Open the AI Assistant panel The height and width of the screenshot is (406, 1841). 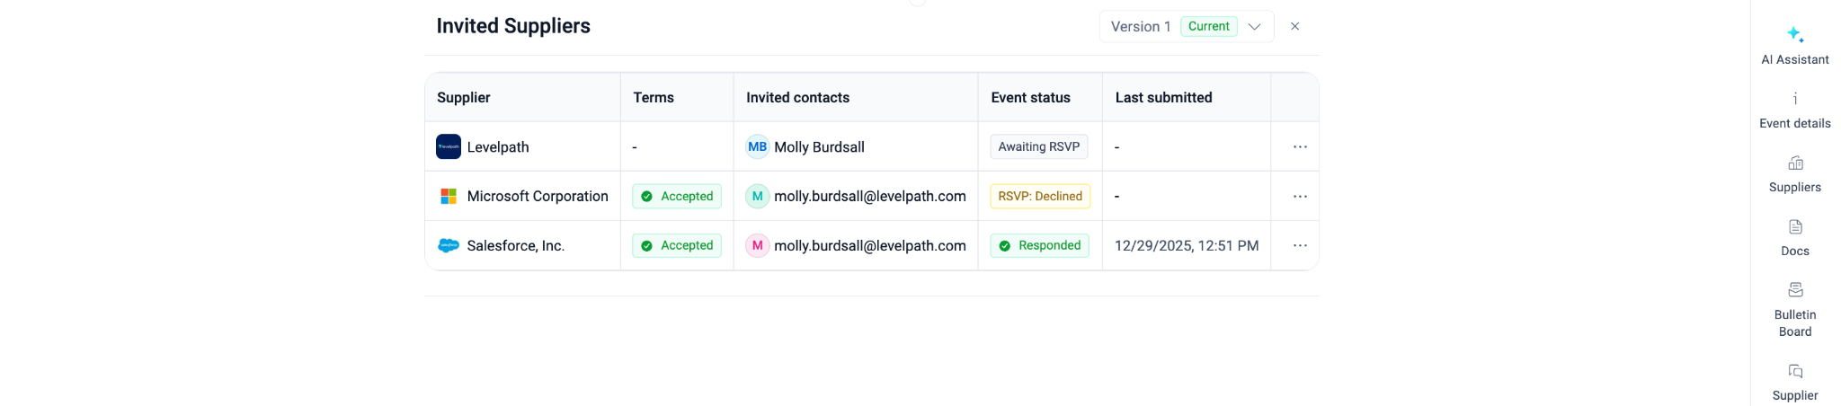click(1794, 45)
